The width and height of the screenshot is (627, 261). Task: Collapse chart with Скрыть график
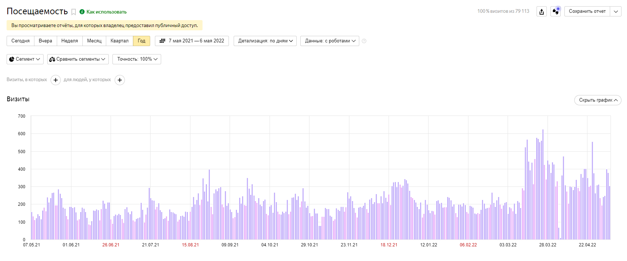pos(598,100)
